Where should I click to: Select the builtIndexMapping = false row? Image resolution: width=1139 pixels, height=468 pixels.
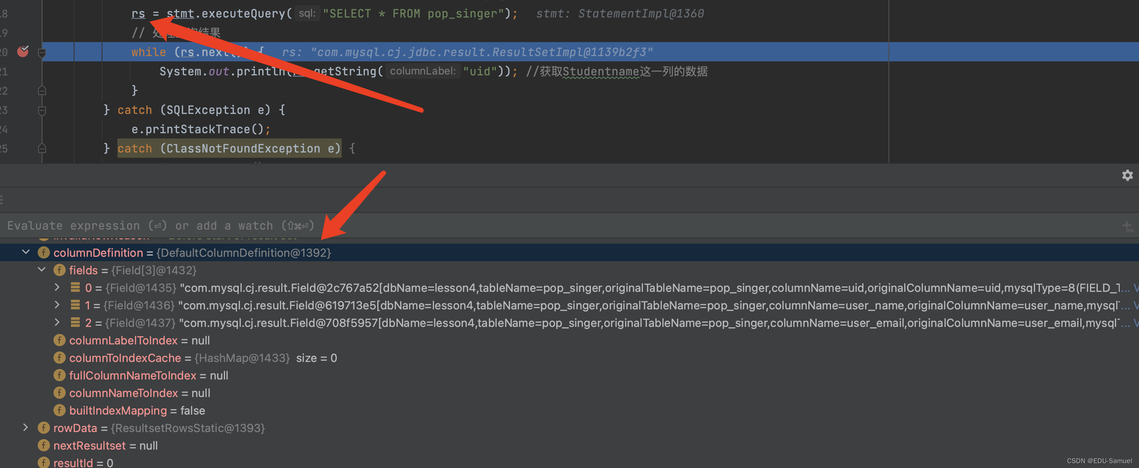[x=569, y=411]
